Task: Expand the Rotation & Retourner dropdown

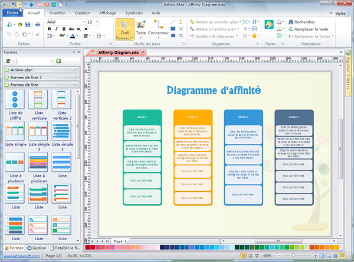Action: tap(237, 36)
